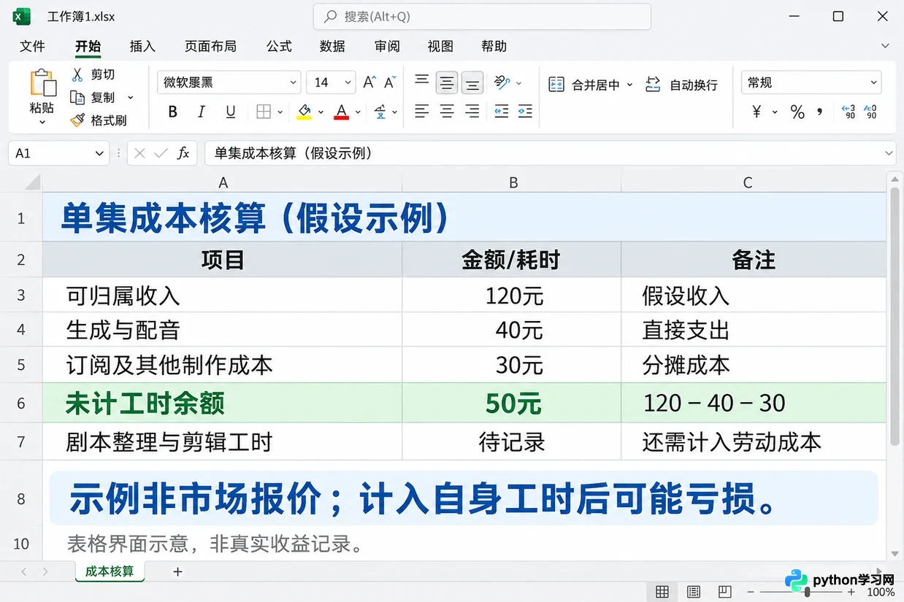This screenshot has height=602, width=904.
Task: Click the zoom slider handle
Action: click(807, 592)
